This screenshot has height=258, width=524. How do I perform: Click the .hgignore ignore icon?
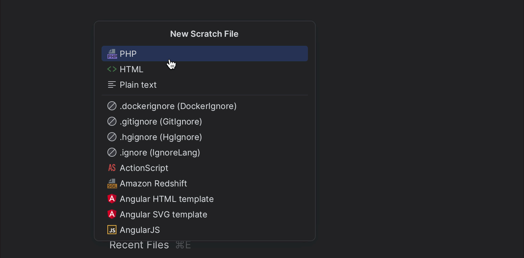(x=112, y=137)
